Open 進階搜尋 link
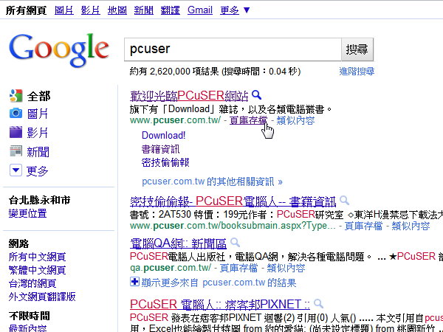Viewport: 443px width, 332px height. tap(357, 71)
